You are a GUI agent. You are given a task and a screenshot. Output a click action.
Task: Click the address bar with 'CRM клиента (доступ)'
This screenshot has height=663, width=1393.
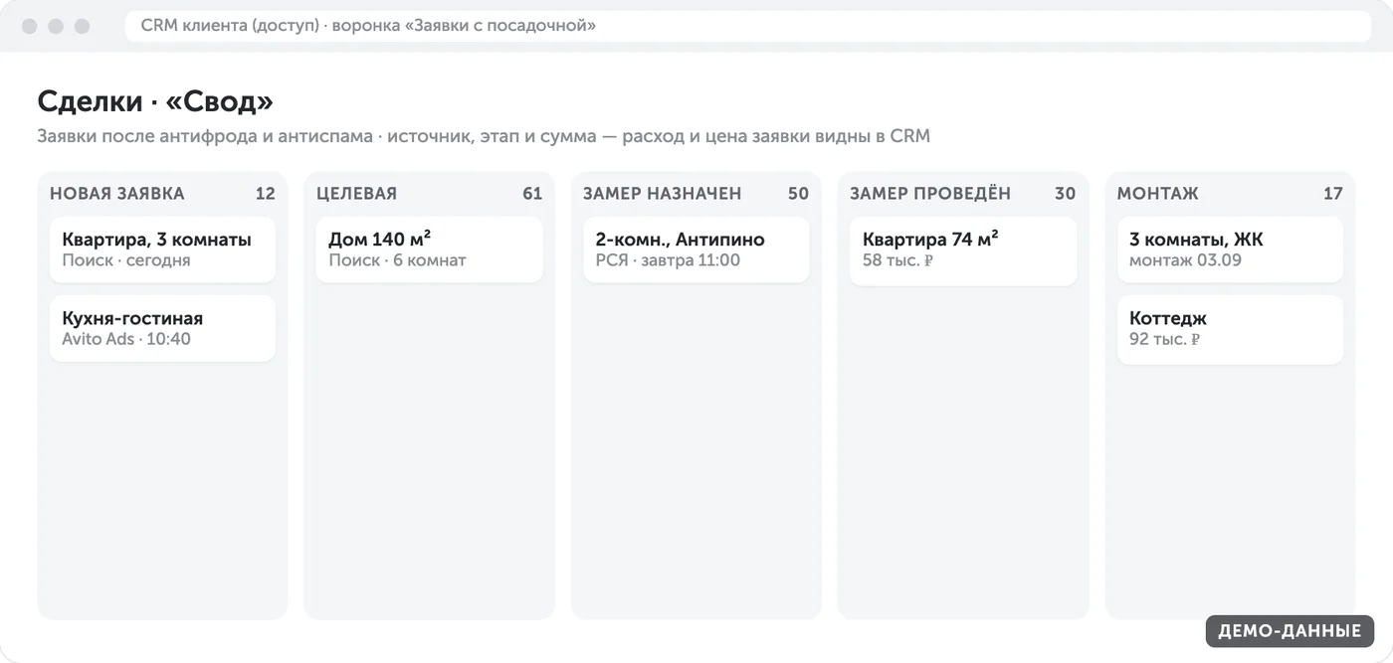point(748,26)
